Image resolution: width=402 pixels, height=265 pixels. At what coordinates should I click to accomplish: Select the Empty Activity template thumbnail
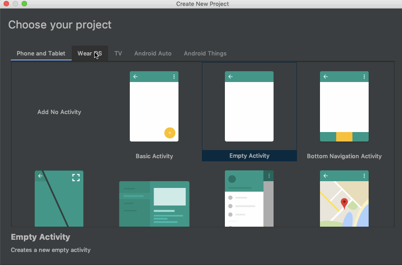pos(249,106)
